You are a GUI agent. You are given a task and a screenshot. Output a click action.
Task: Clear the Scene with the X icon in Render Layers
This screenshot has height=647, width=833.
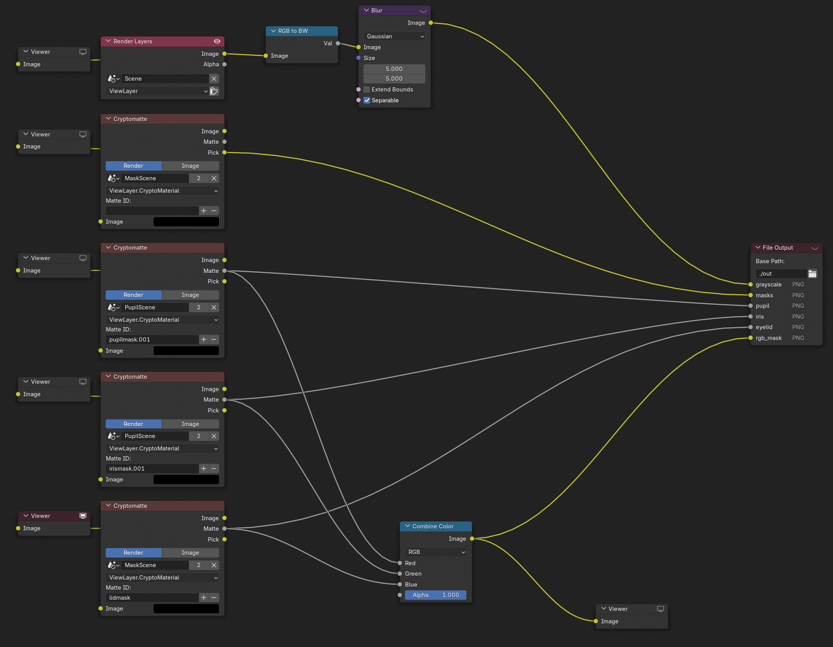click(214, 78)
